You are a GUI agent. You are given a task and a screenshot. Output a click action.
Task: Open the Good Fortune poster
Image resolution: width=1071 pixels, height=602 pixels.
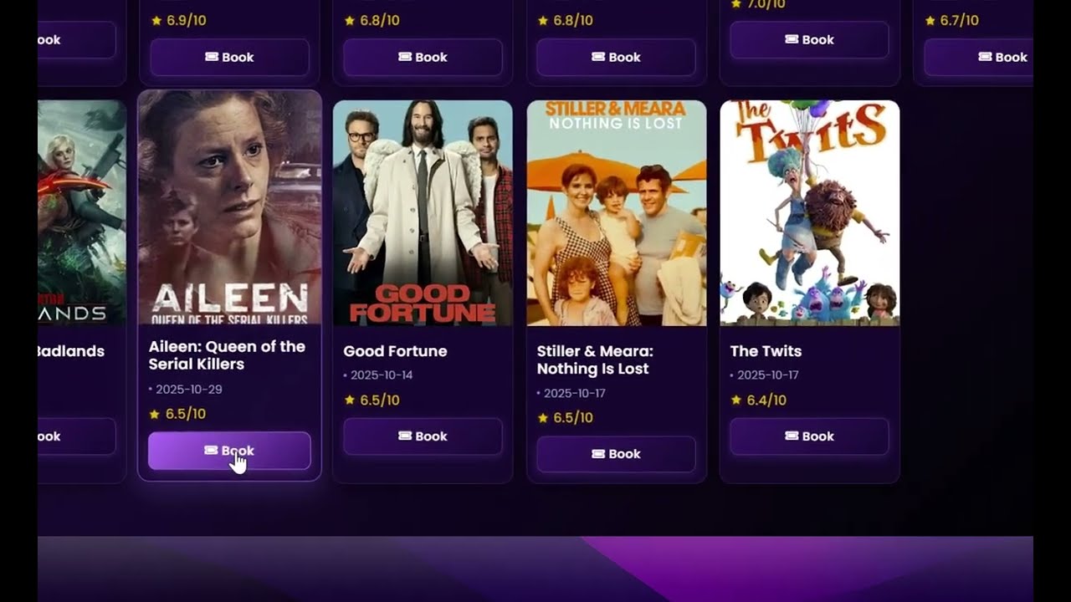click(x=423, y=213)
